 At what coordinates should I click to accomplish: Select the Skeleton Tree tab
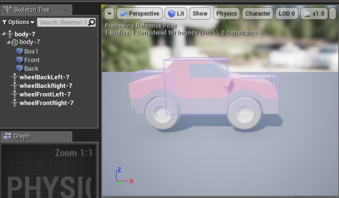coord(31,10)
